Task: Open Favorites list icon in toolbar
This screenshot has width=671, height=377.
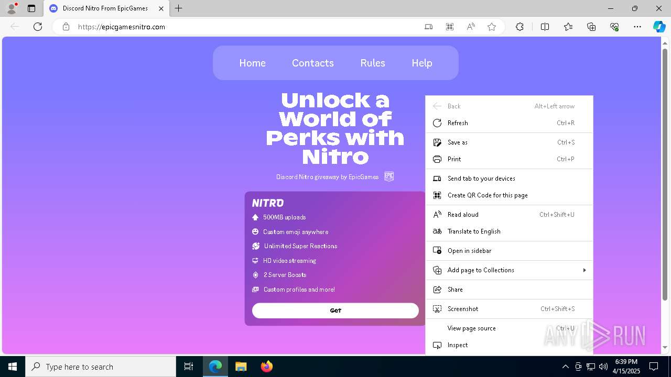Action: coord(568,27)
